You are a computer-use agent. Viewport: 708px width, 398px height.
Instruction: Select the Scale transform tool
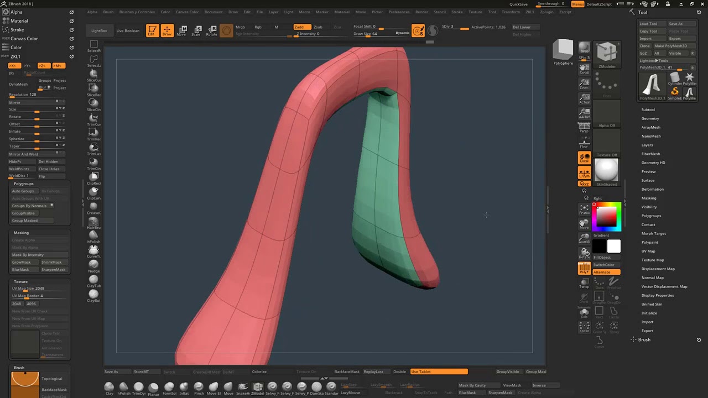tap(196, 31)
